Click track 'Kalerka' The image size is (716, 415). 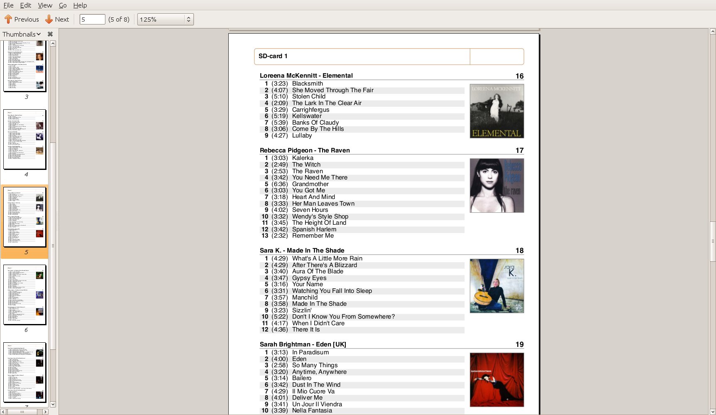pos(303,158)
